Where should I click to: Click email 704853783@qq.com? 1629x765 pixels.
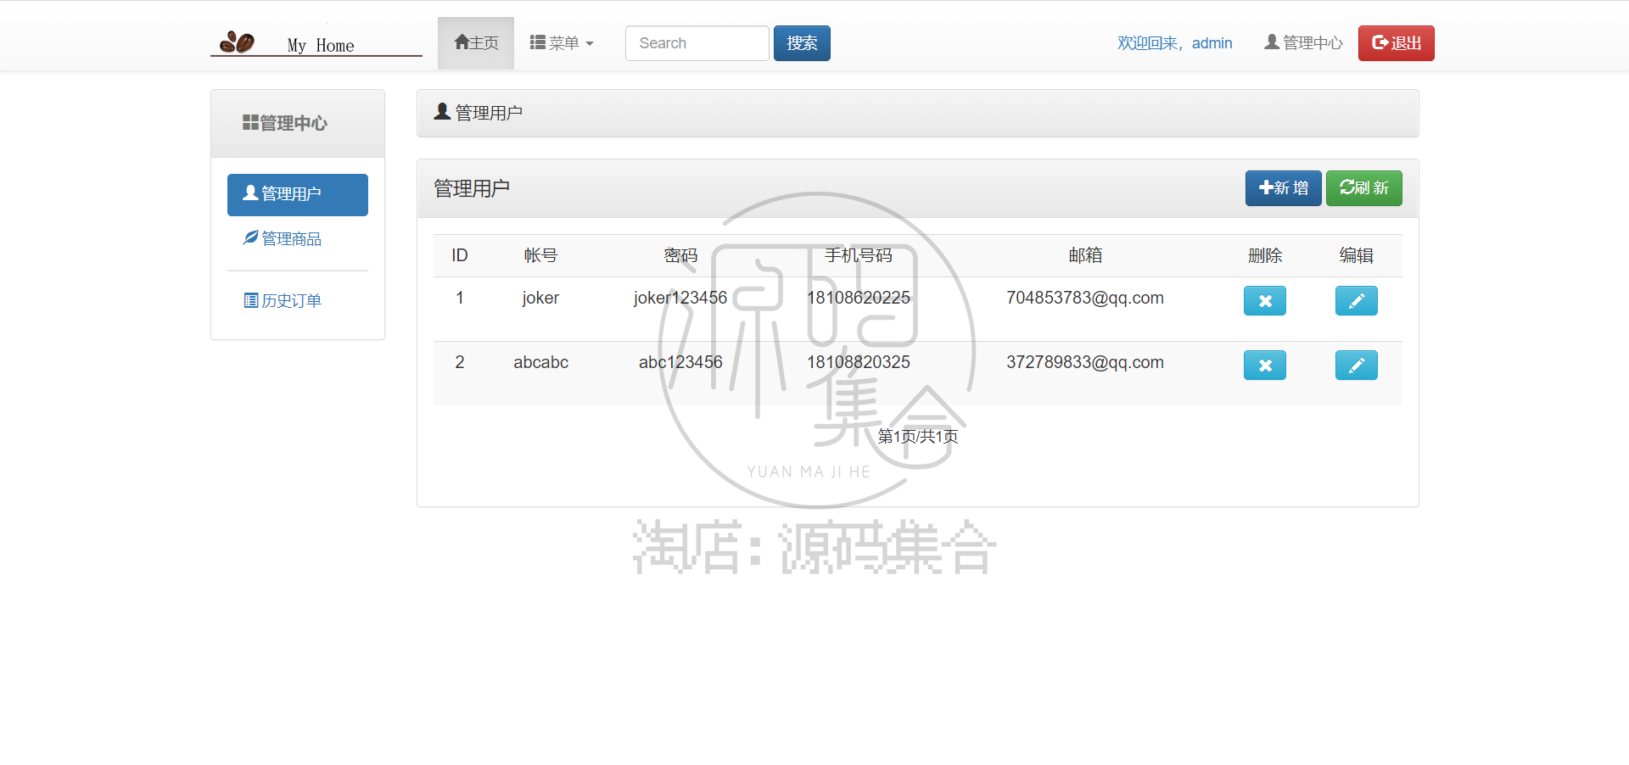1085,299
